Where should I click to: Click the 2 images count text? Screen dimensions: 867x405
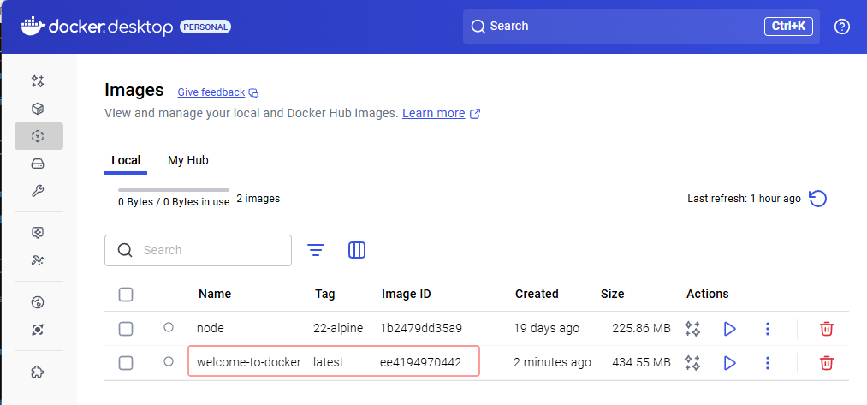[x=258, y=198]
